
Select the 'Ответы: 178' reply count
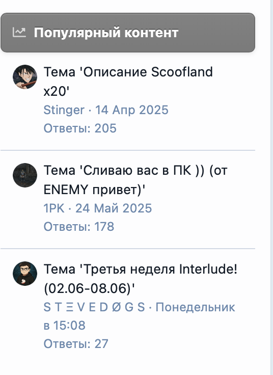point(79,227)
